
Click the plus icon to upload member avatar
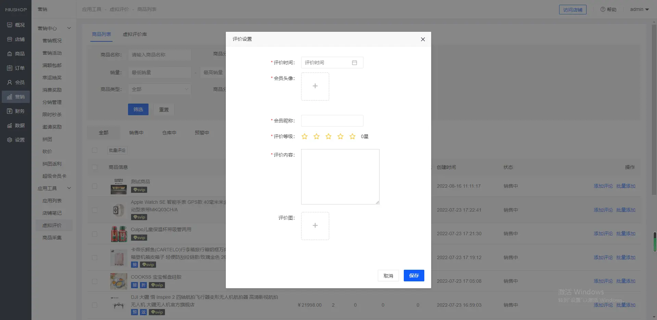point(315,86)
